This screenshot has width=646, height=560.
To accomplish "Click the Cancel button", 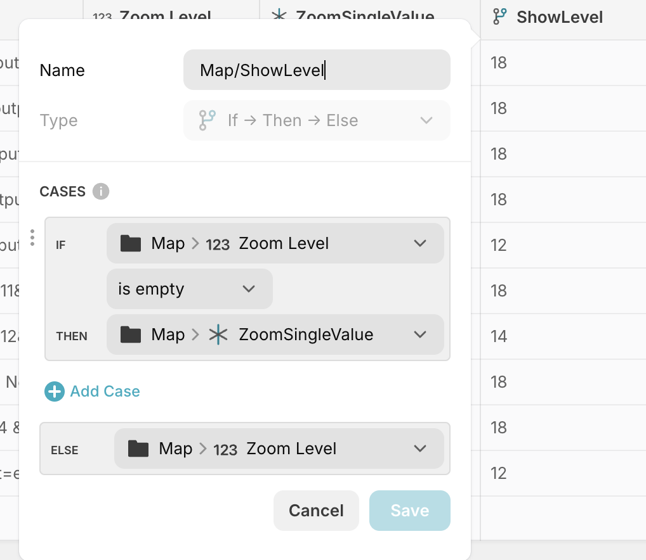I will click(316, 511).
